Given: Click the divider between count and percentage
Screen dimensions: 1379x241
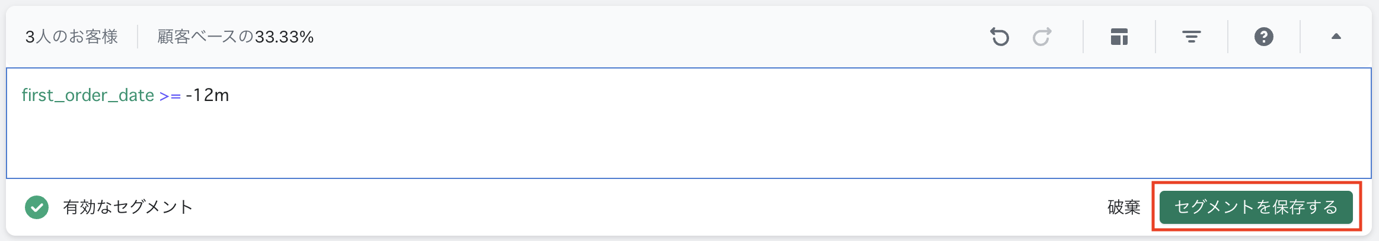Looking at the screenshot, I should coord(138,37).
